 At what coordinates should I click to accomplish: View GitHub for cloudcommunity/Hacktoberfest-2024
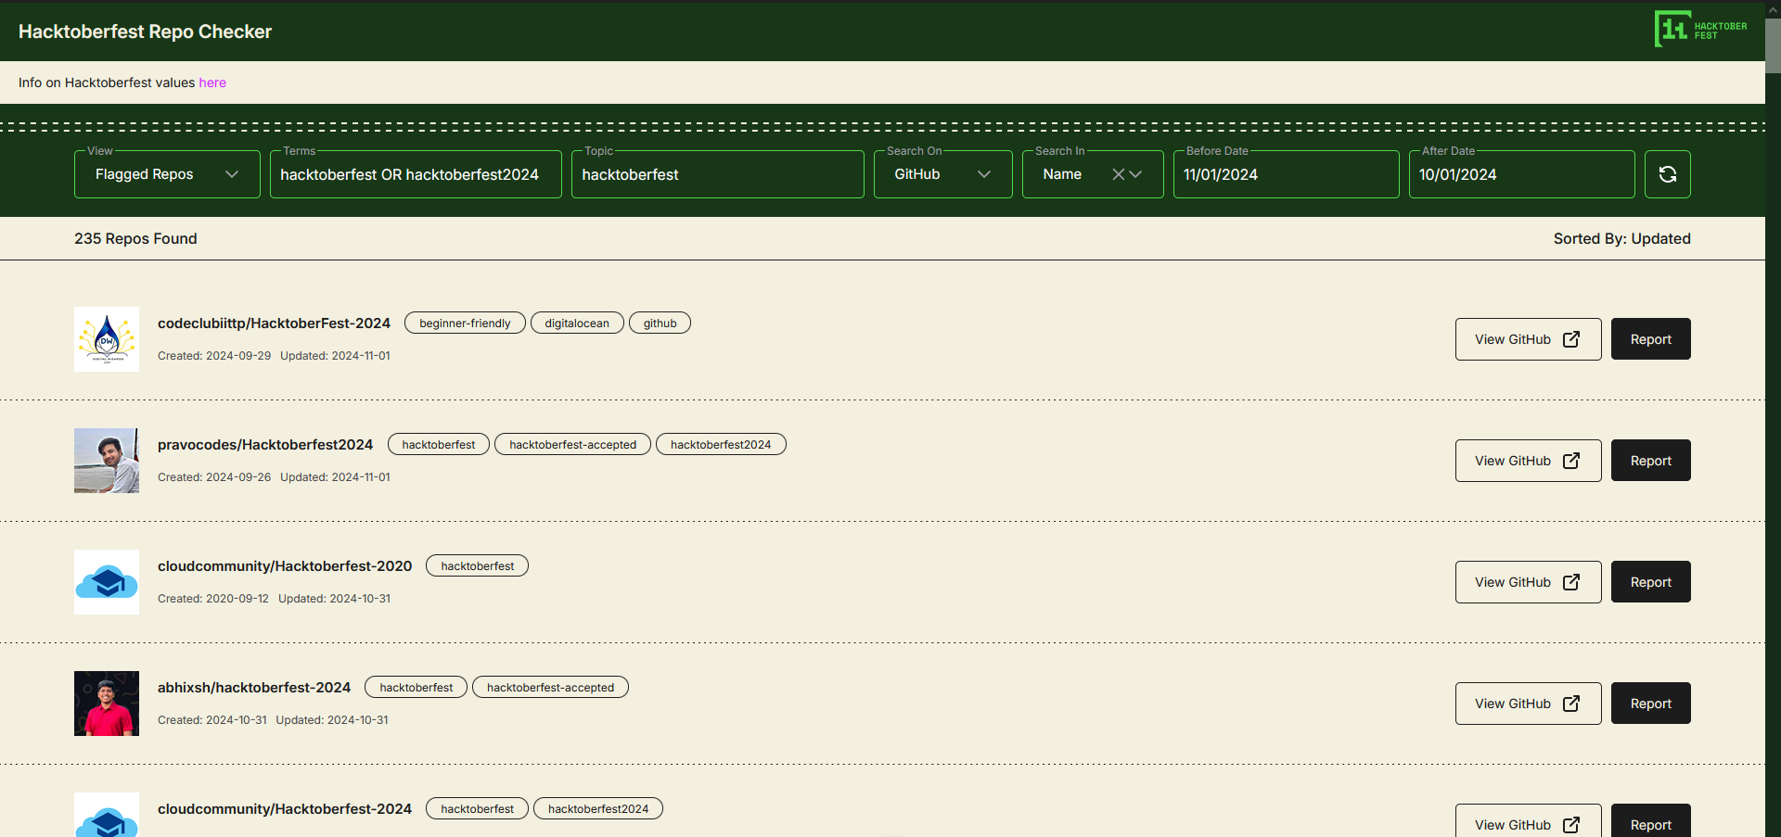pos(1528,821)
